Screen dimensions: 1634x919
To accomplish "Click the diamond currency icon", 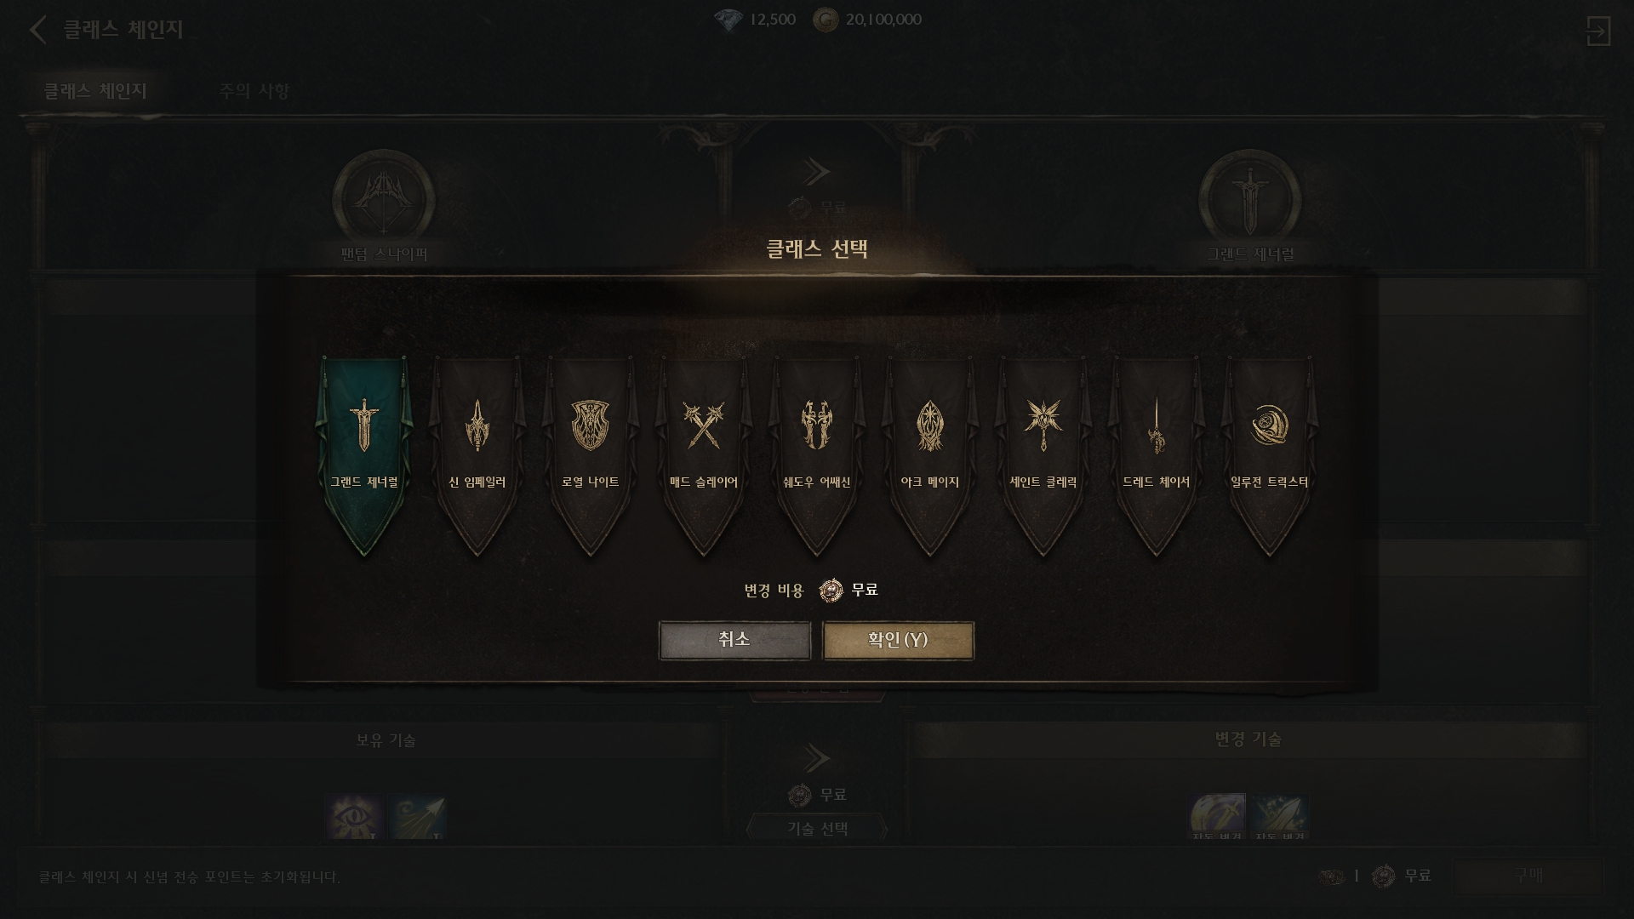I will click(728, 20).
